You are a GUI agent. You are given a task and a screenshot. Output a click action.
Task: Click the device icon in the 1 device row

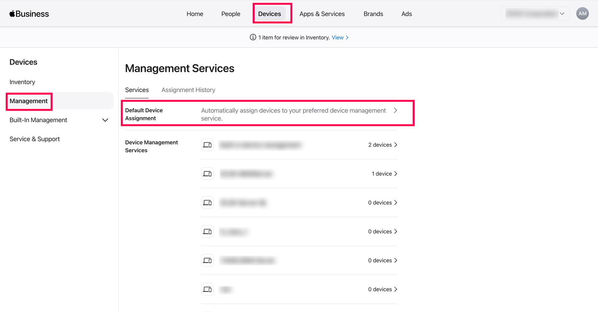[207, 174]
